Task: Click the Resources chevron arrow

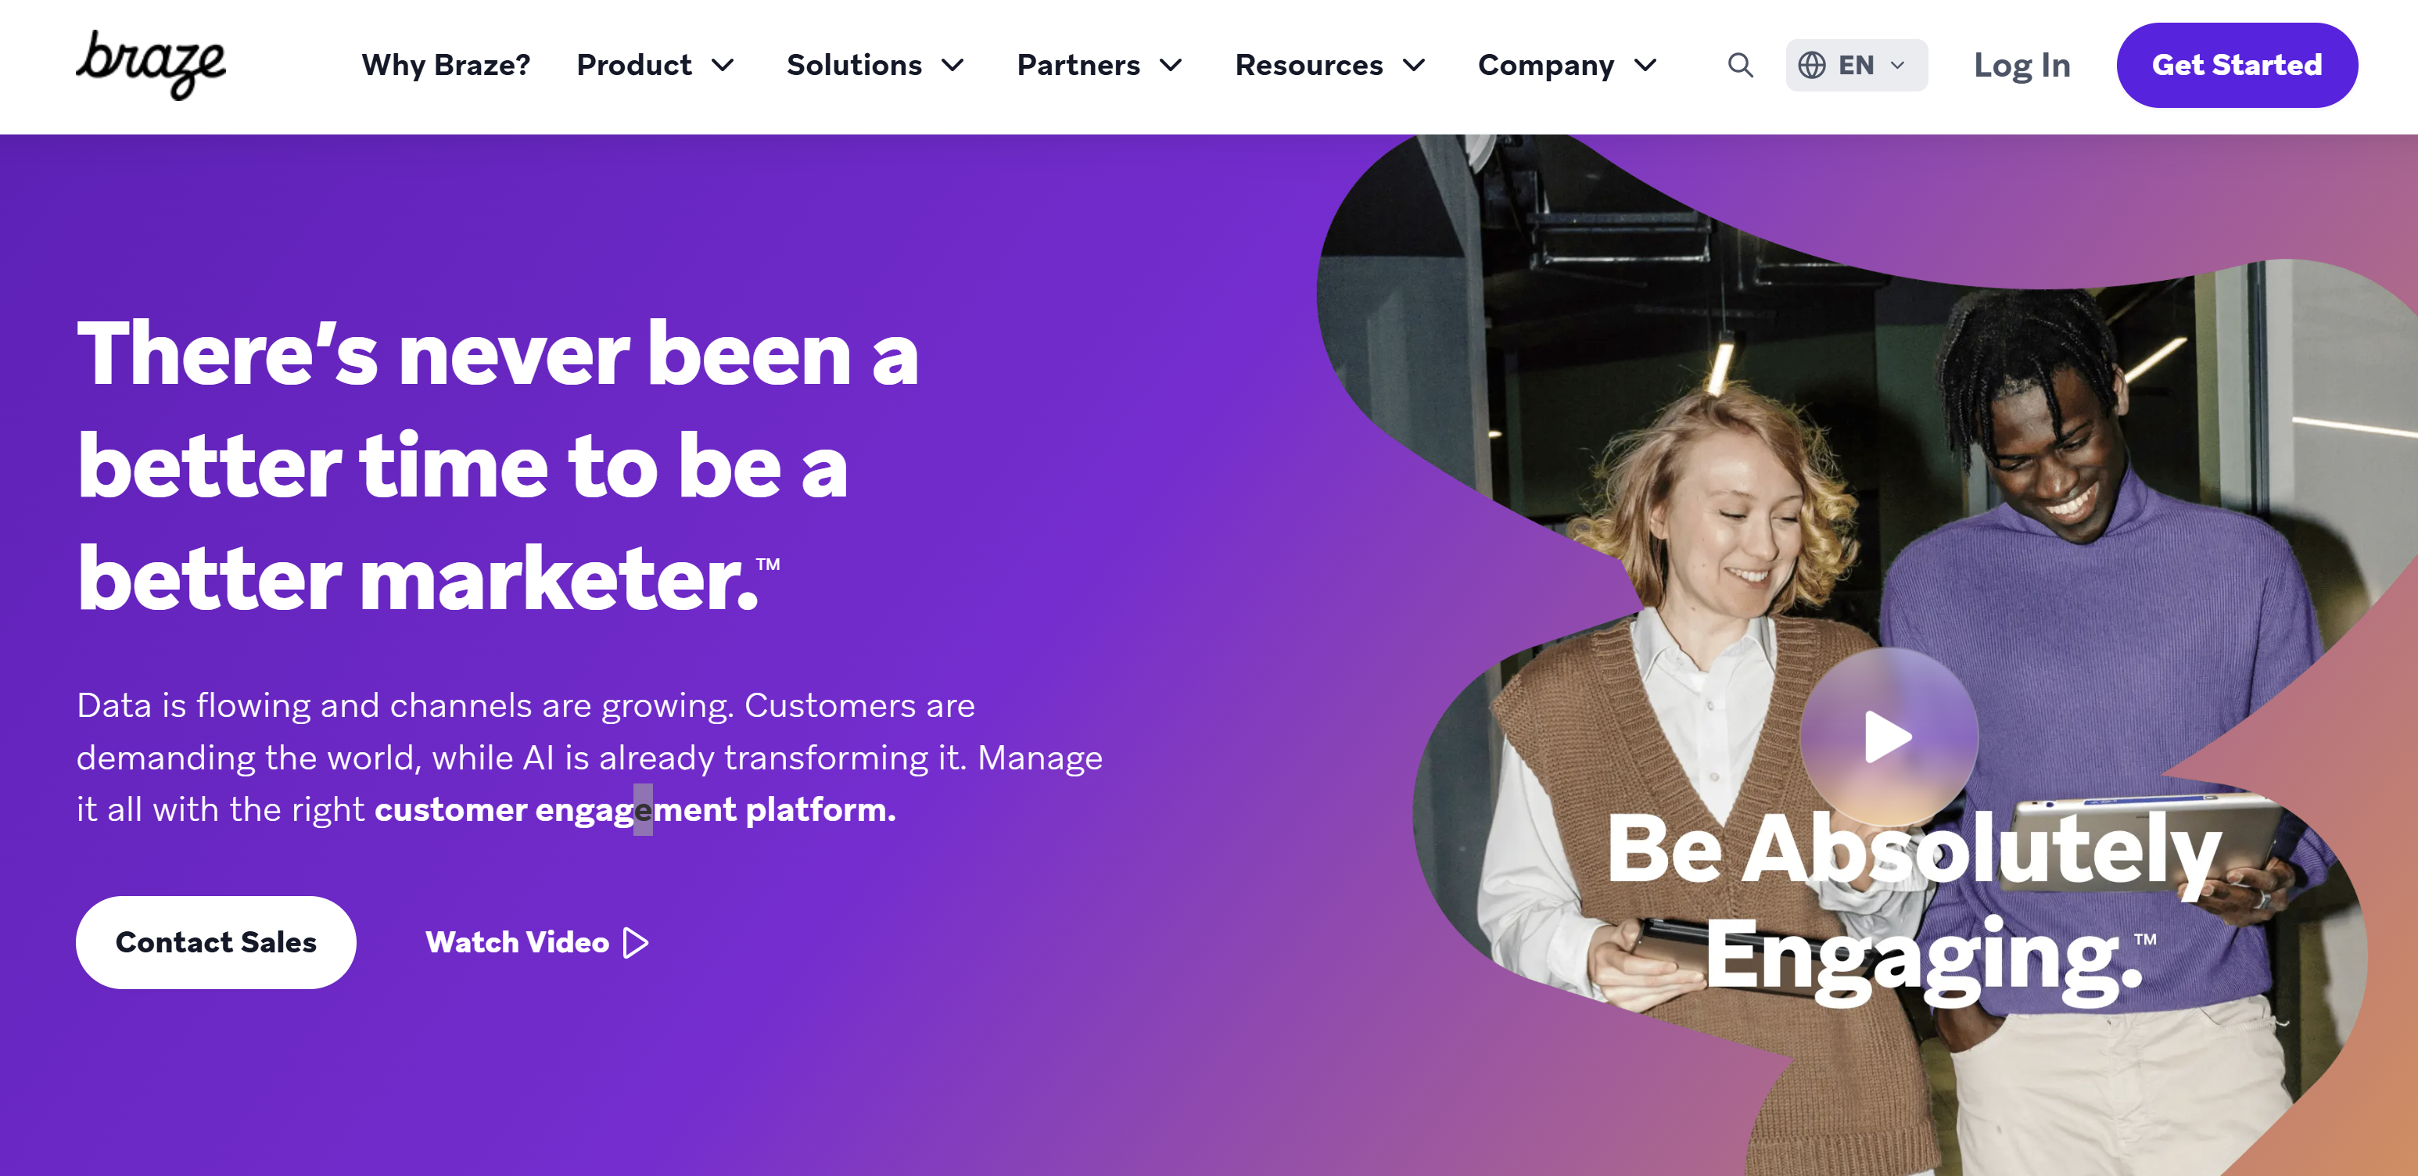Action: click(x=1414, y=65)
